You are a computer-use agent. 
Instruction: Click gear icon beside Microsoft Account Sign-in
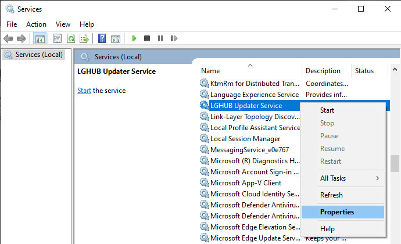(205, 171)
